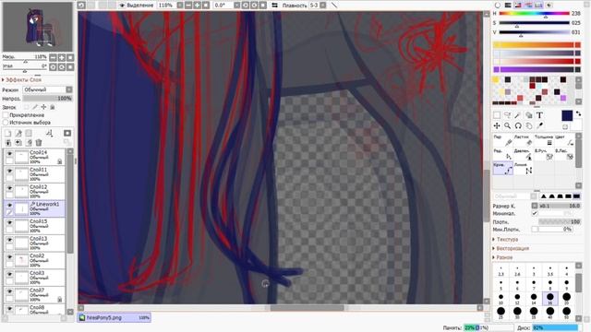Reset rotation in navigator panel
Viewport: 591px width, 332px height.
pyautogui.click(x=70, y=67)
